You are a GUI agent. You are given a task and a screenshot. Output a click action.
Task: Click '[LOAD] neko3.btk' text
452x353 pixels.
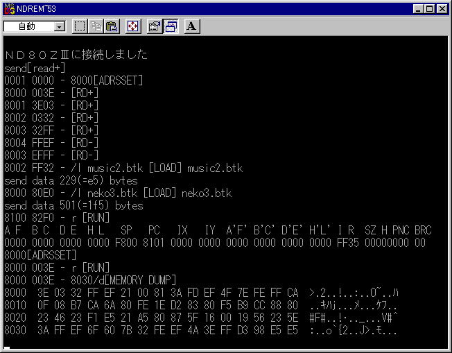(x=187, y=193)
